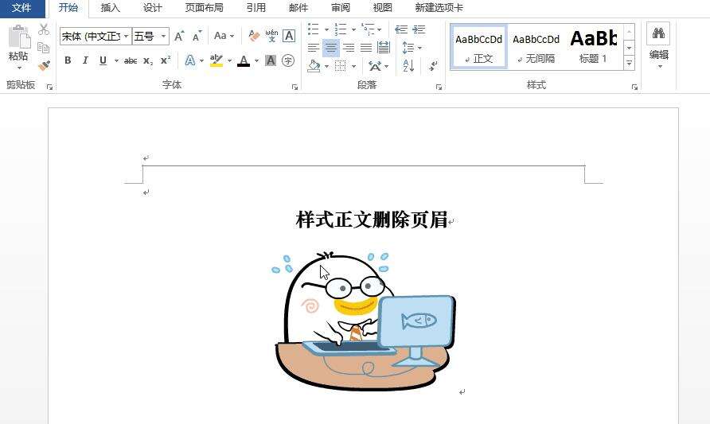Toggle superscript x² formatting
This screenshot has height=424, width=710.
(x=166, y=60)
